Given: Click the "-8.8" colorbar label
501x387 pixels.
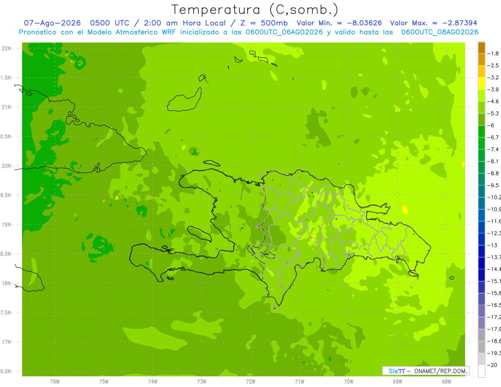Looking at the screenshot, I should coord(493,173).
